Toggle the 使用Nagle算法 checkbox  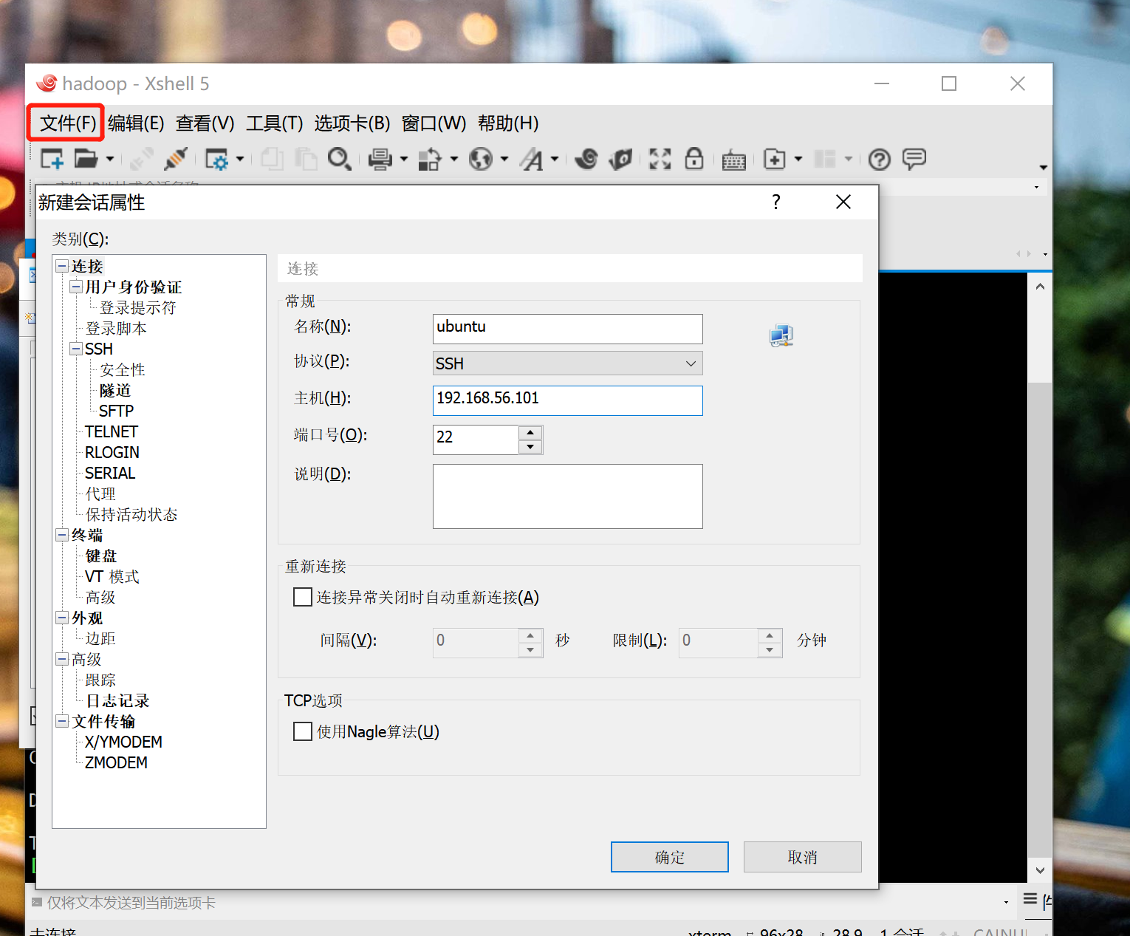303,731
